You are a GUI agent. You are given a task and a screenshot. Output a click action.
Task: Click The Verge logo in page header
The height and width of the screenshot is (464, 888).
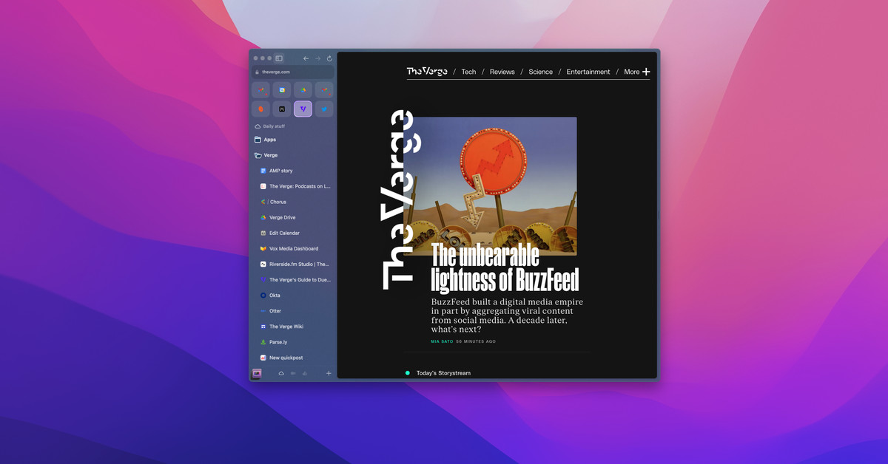click(427, 72)
